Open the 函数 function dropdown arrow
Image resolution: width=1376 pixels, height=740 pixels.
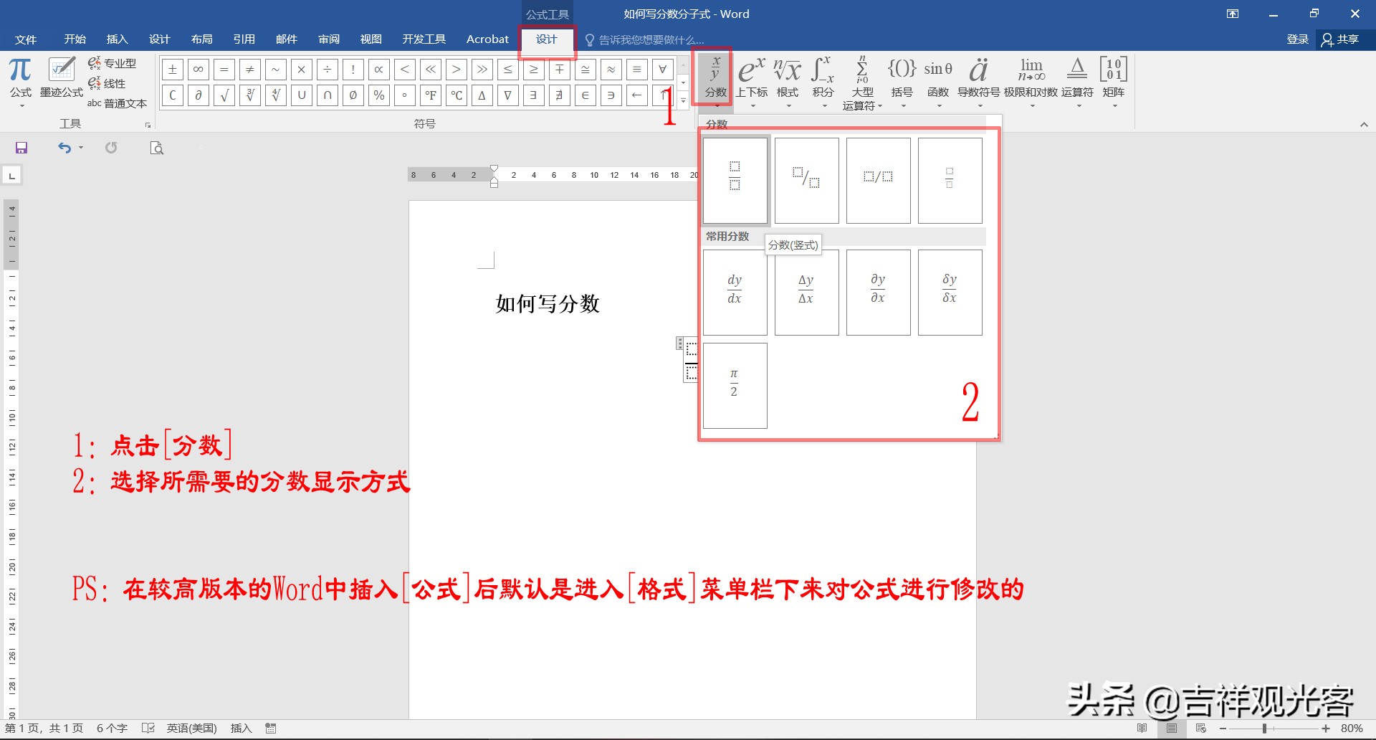pyautogui.click(x=938, y=105)
